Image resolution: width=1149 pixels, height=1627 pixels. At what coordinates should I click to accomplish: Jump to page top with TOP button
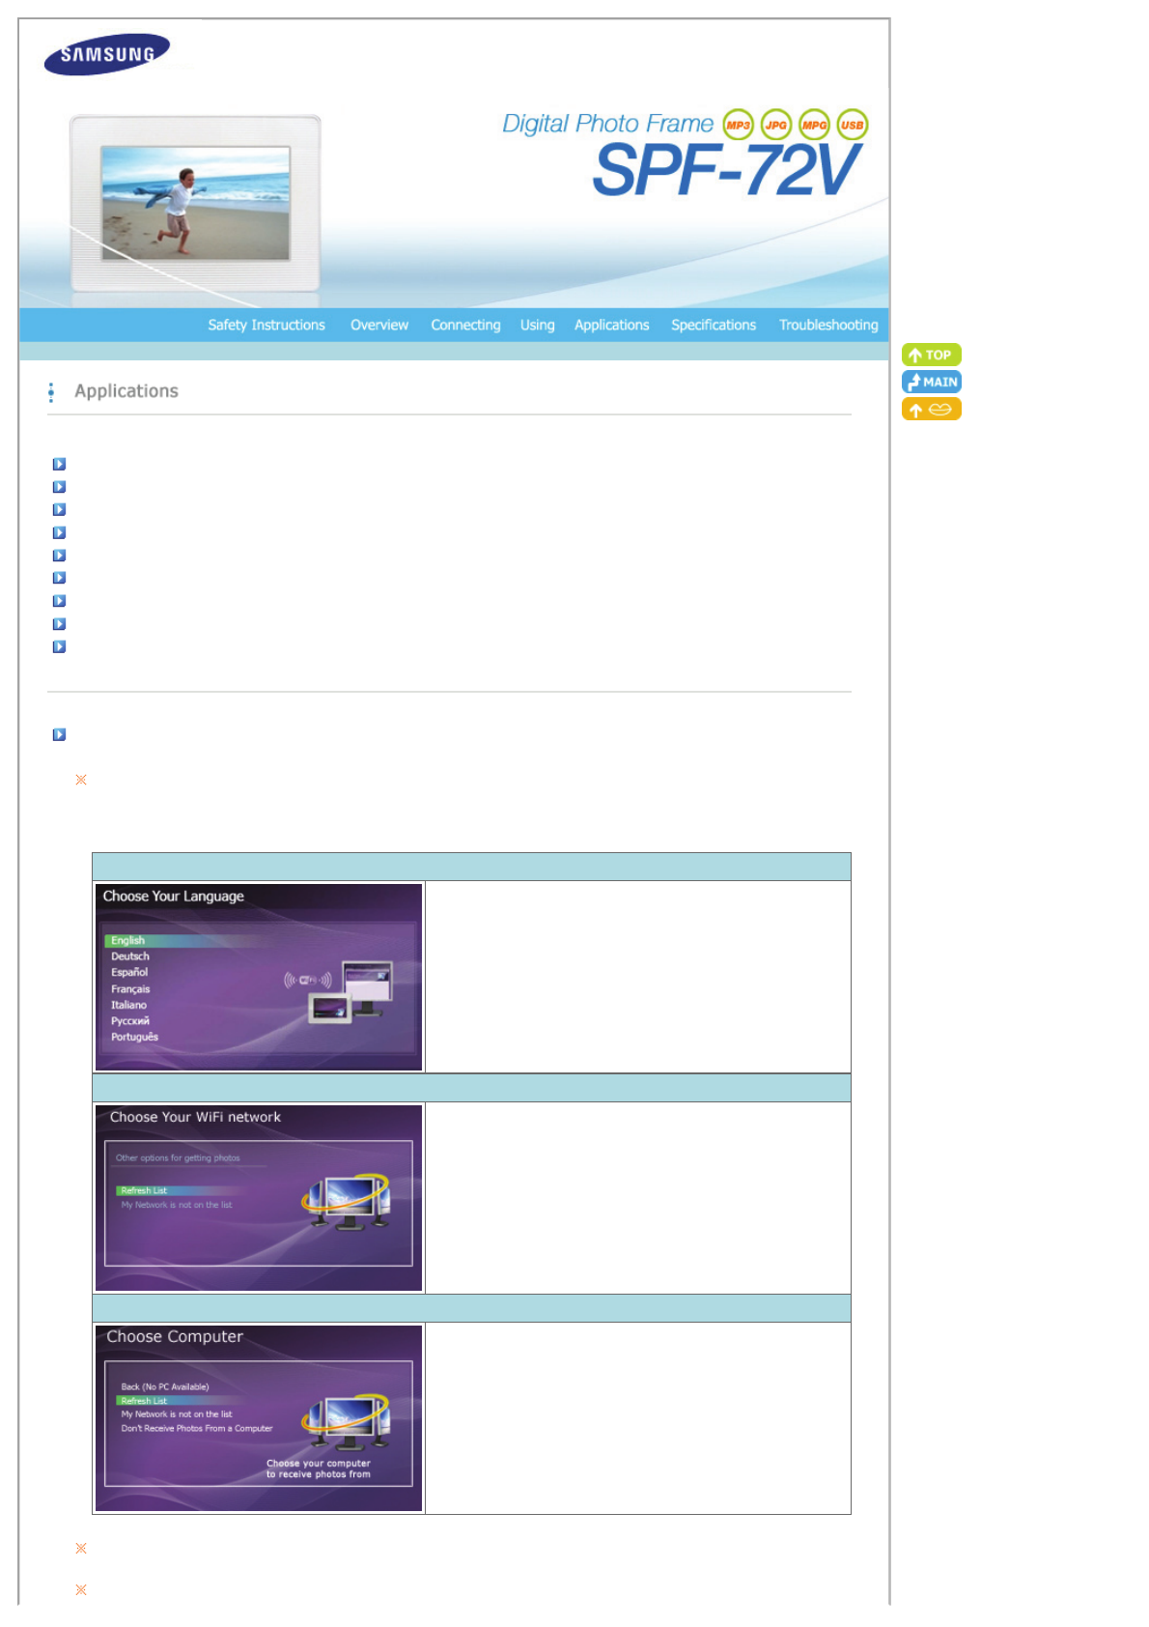[x=931, y=355]
